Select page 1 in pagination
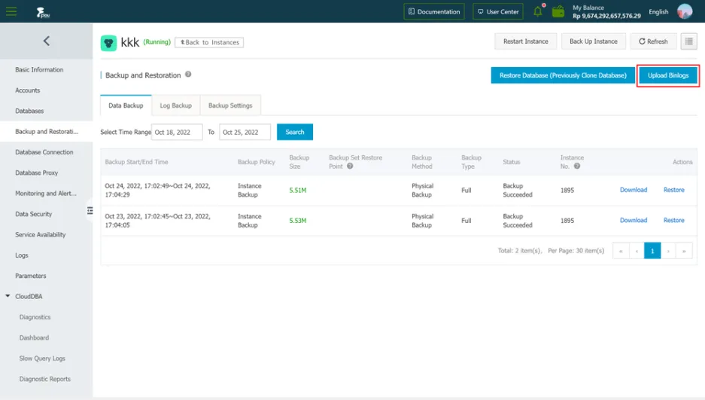Screen dimensions: 705x400 [x=652, y=251]
